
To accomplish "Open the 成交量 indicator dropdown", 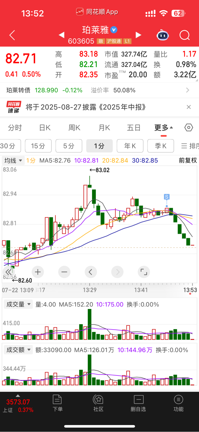I will click(x=18, y=304).
